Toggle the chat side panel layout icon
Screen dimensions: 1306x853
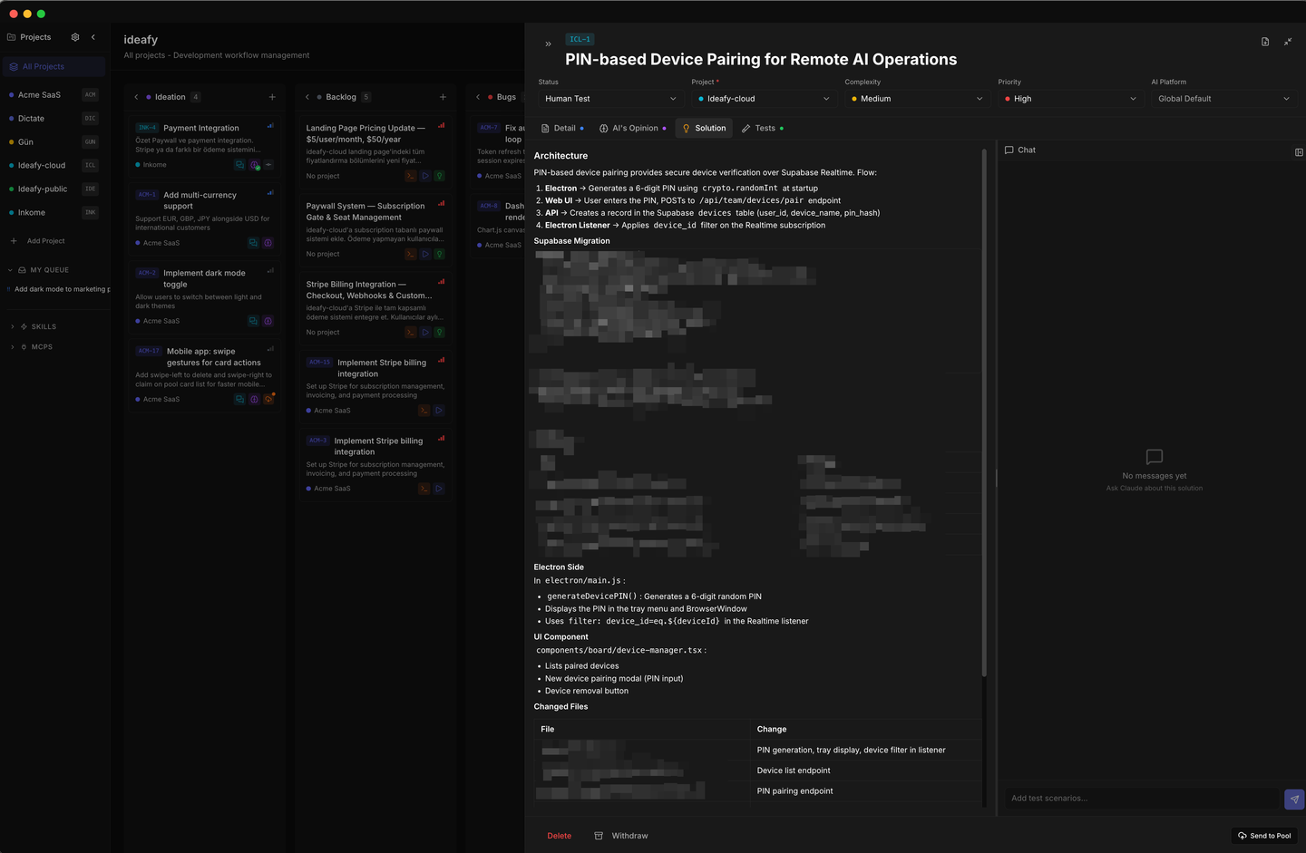pyautogui.click(x=1298, y=151)
